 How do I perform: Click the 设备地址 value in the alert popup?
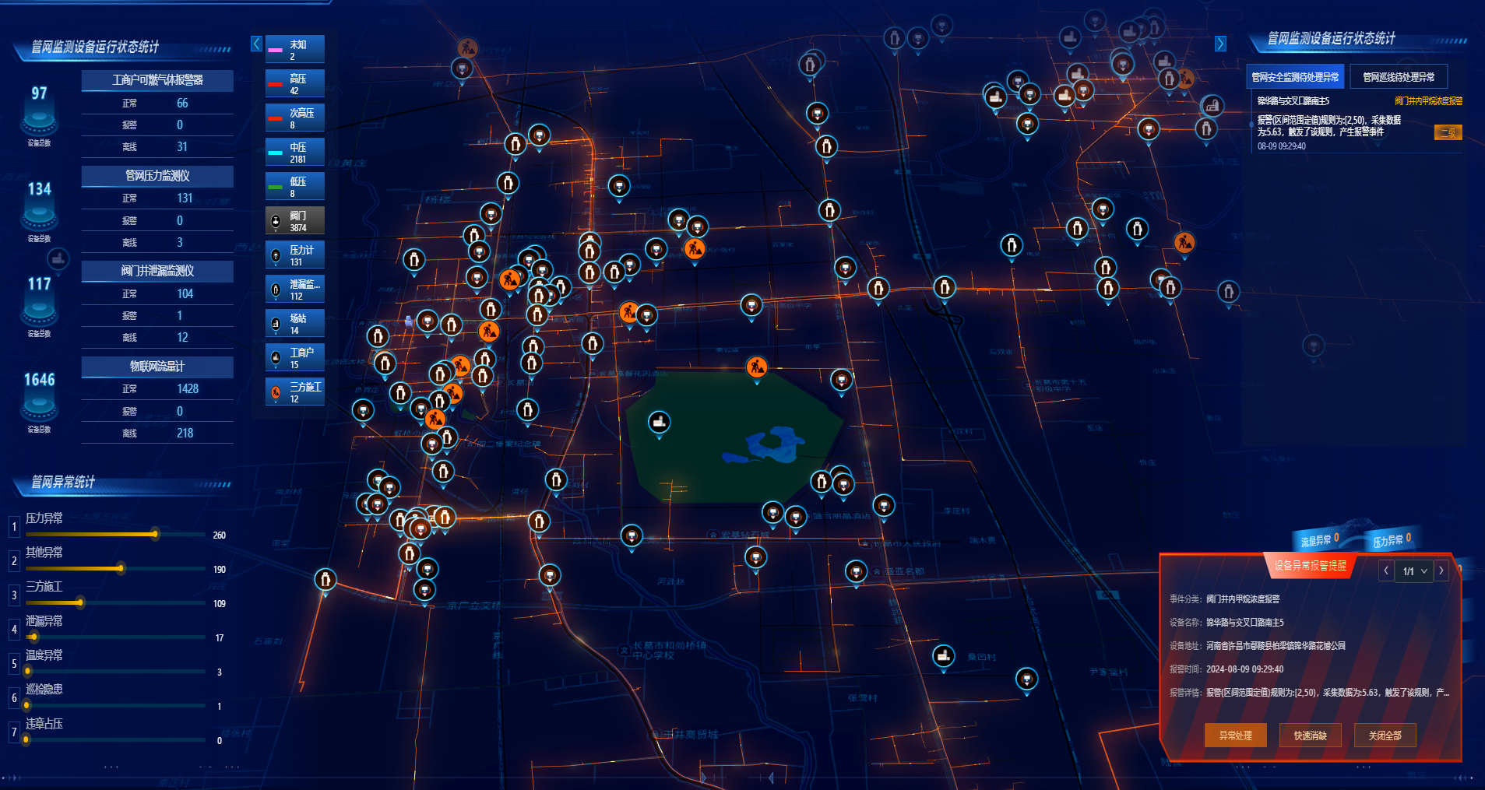[x=1276, y=646]
